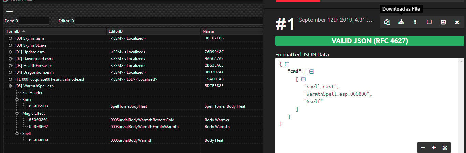Download the JSON result as file
Screen dimensions: 466x153
click(x=401, y=22)
